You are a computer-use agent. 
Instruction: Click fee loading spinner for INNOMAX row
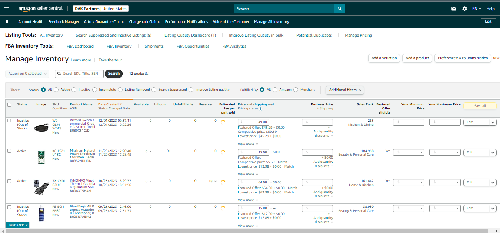[223, 182]
